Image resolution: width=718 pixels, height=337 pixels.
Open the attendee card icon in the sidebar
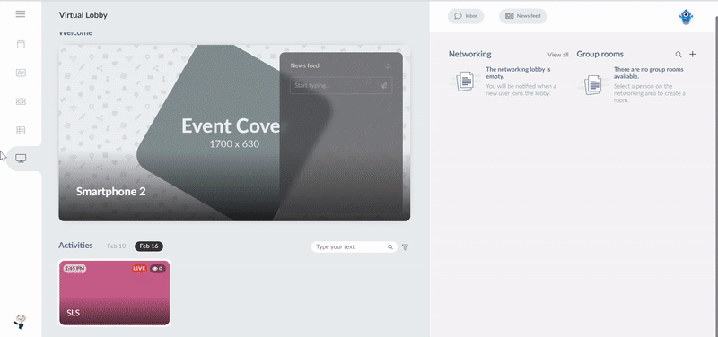pos(21,73)
